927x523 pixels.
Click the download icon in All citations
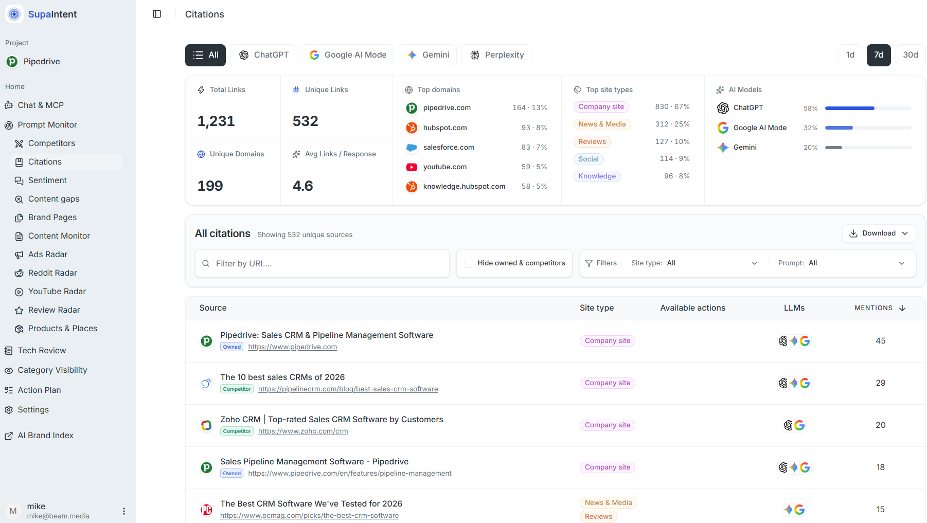(853, 233)
